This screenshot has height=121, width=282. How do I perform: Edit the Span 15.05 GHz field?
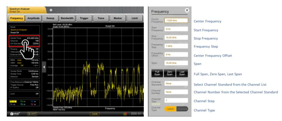(176, 63)
